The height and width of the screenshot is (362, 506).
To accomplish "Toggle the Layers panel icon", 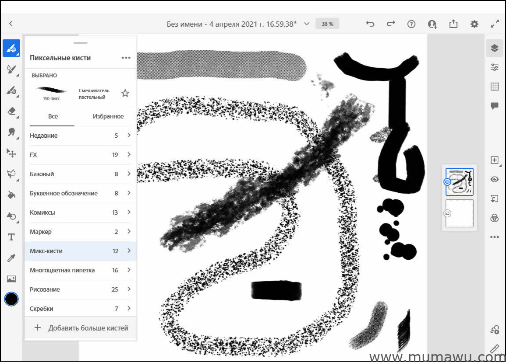I will 495,48.
